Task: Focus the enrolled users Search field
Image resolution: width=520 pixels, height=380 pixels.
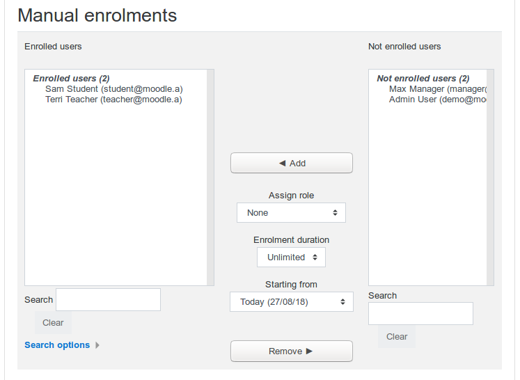Action: click(x=108, y=299)
